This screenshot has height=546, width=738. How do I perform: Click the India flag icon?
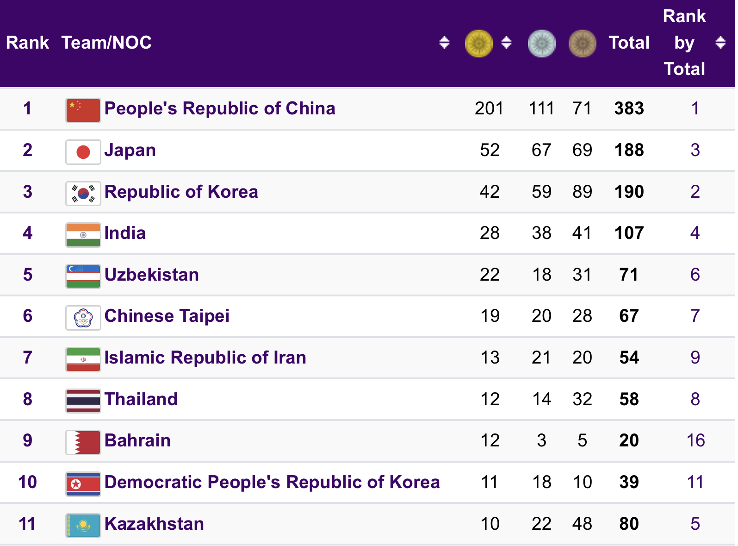point(83,235)
